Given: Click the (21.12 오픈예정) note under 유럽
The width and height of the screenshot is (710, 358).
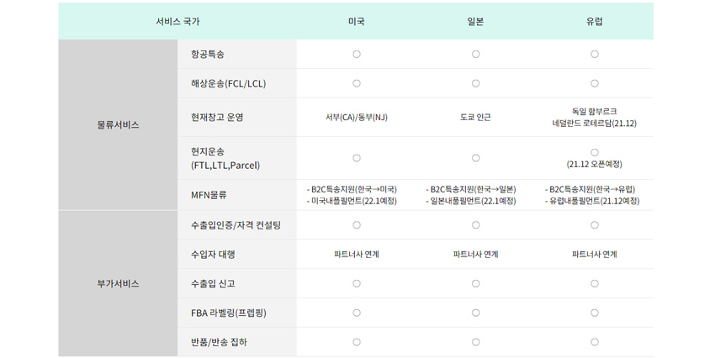Looking at the screenshot, I should click(595, 164).
